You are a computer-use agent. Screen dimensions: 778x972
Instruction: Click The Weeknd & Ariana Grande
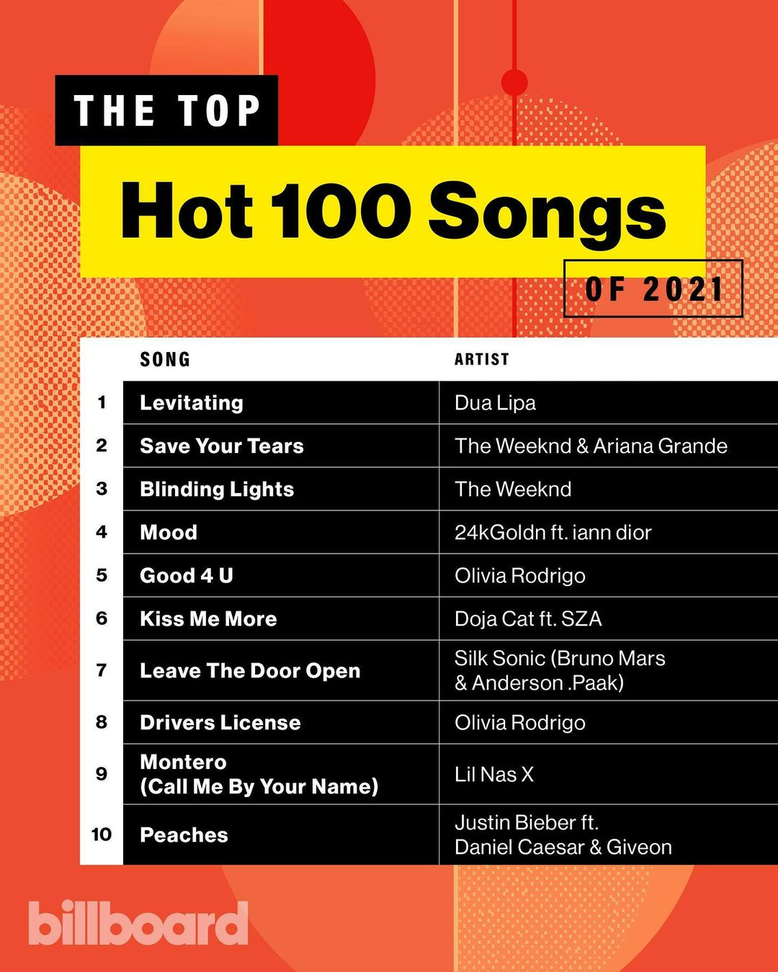[591, 446]
